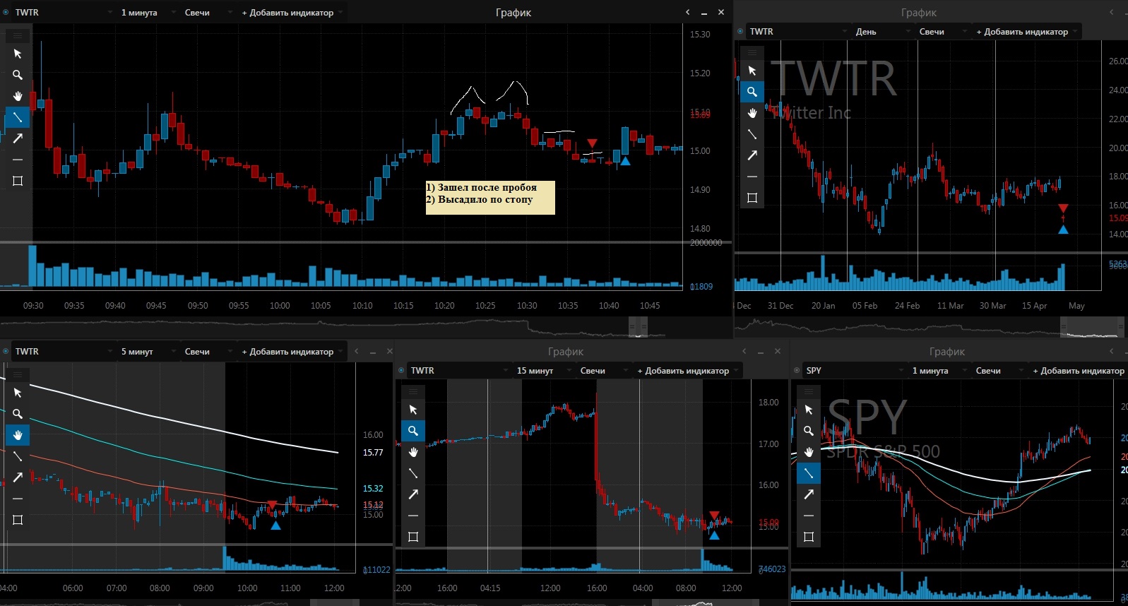Add indicator to TWTR daily chart
Image resolution: width=1128 pixels, height=606 pixels.
tap(1026, 32)
